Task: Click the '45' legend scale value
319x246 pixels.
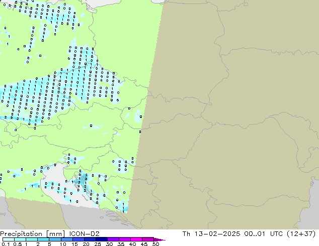Action: click(x=144, y=244)
